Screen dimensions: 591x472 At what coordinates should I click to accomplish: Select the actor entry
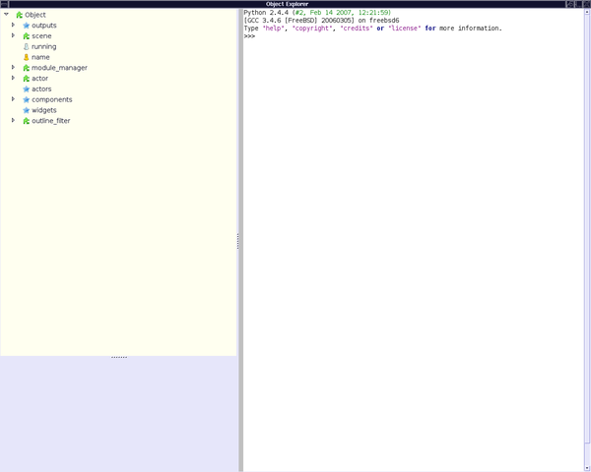[39, 78]
